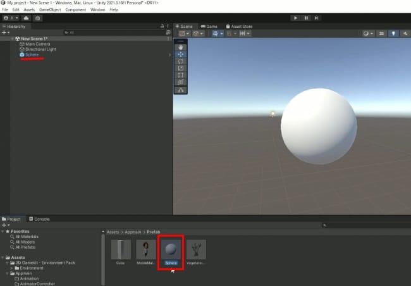
Task: Open the version control icon in toolbar
Action: click(x=38, y=18)
